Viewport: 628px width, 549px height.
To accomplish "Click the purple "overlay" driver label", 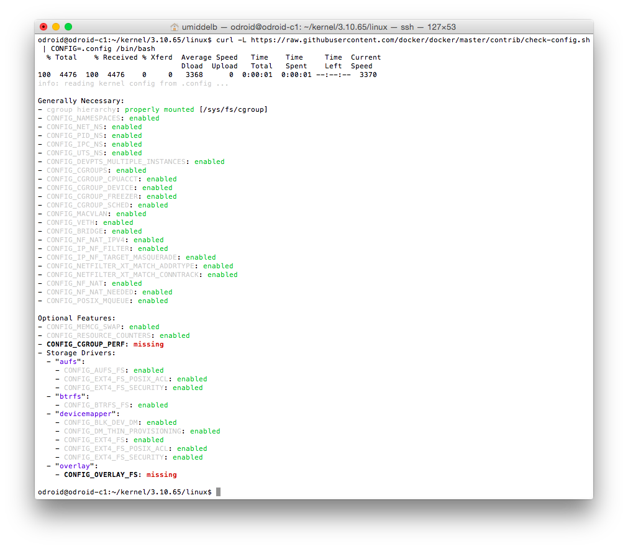I will coord(75,466).
